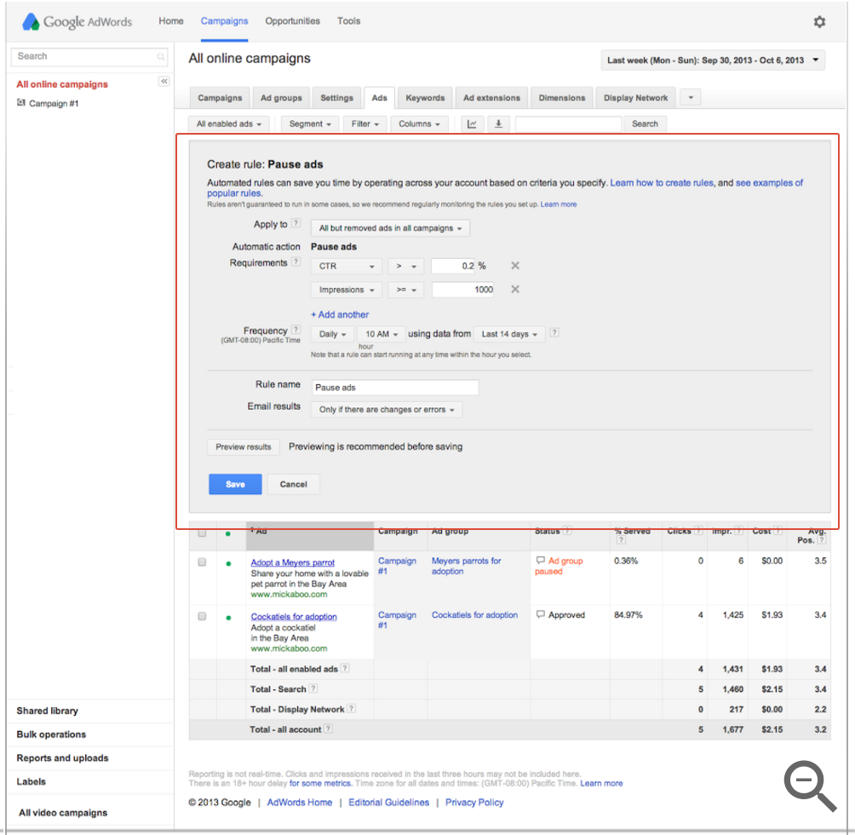Open the greater-than operator dropdown
The width and height of the screenshot is (855, 835).
click(x=405, y=266)
